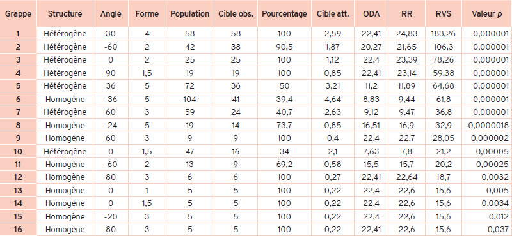The height and width of the screenshot is (236, 512).
Task: Select the p-value cell 0,0000018
Action: click(487, 125)
